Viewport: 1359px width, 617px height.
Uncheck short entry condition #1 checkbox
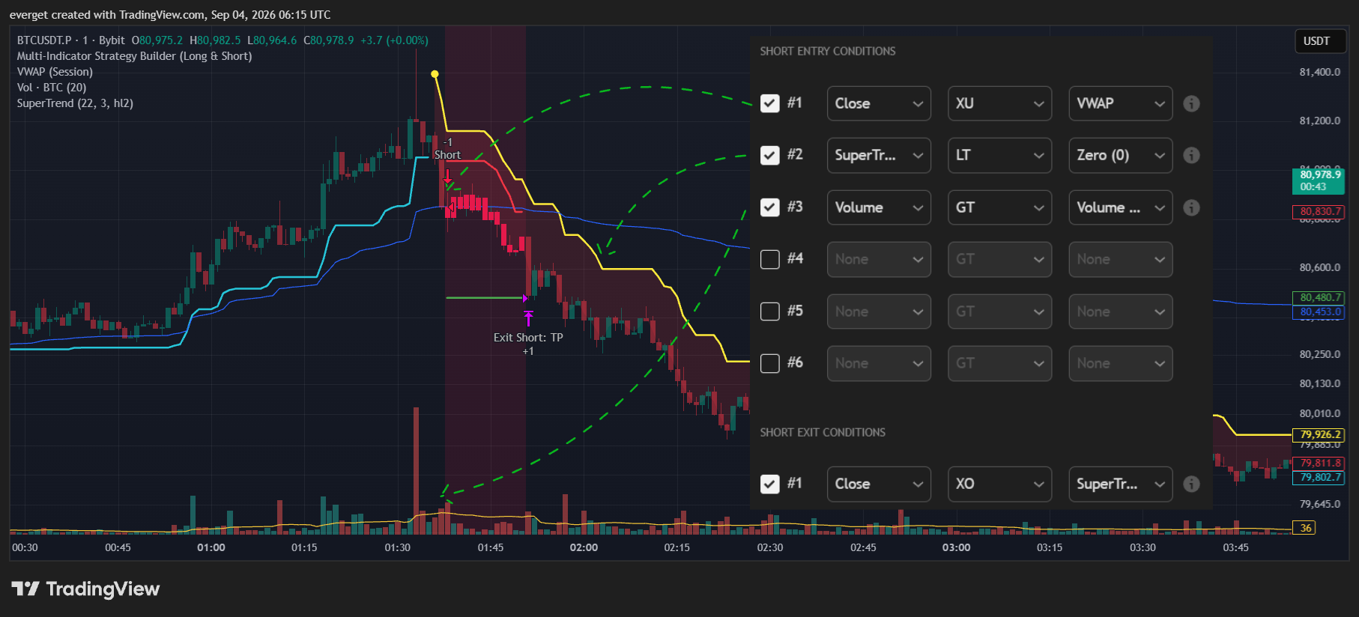click(x=770, y=103)
